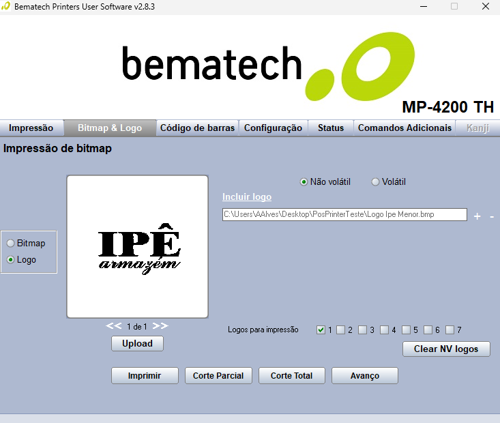Image resolution: width=500 pixels, height=423 pixels.
Task: Go to next logo with >> arrows
Action: pos(160,326)
